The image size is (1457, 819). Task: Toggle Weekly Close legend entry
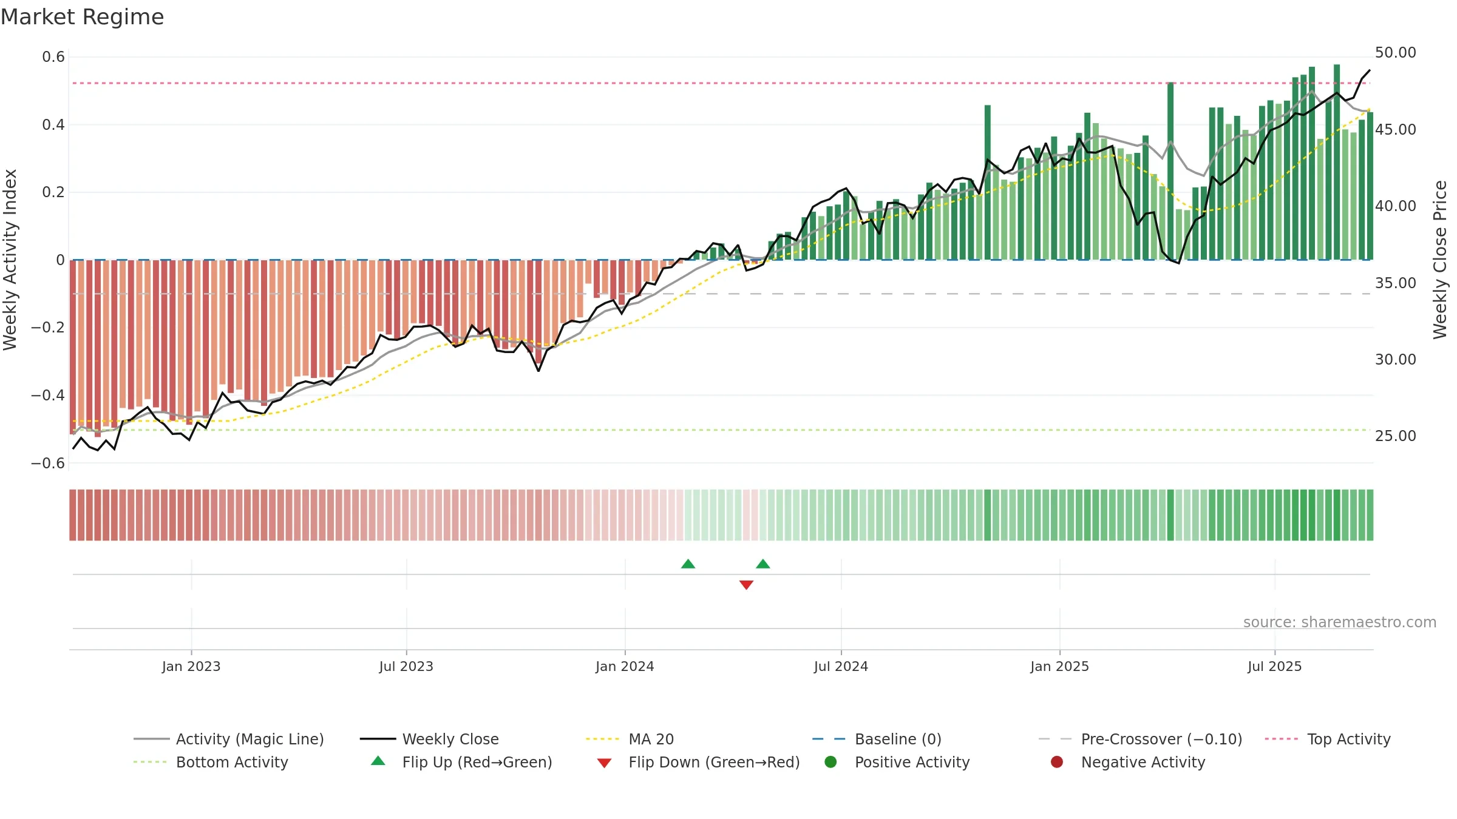tap(429, 739)
